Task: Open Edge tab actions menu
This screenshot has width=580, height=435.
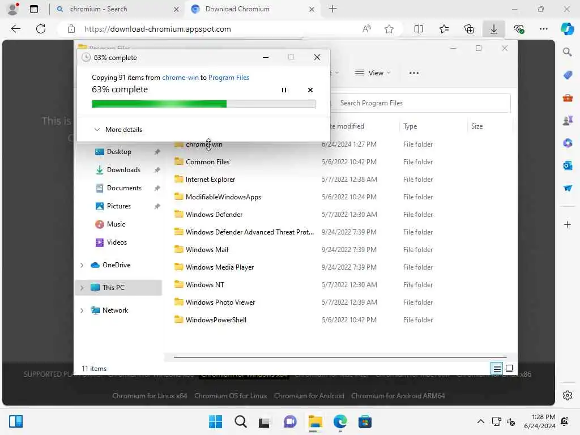Action: point(33,9)
